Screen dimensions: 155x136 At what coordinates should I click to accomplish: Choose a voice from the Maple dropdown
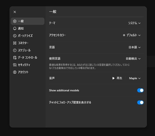coord(135,78)
